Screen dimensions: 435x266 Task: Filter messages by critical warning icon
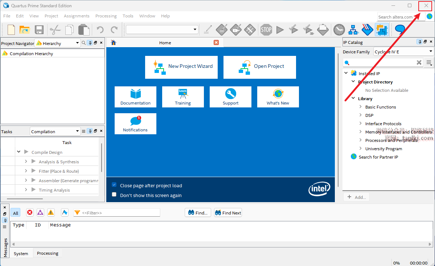[40, 213]
